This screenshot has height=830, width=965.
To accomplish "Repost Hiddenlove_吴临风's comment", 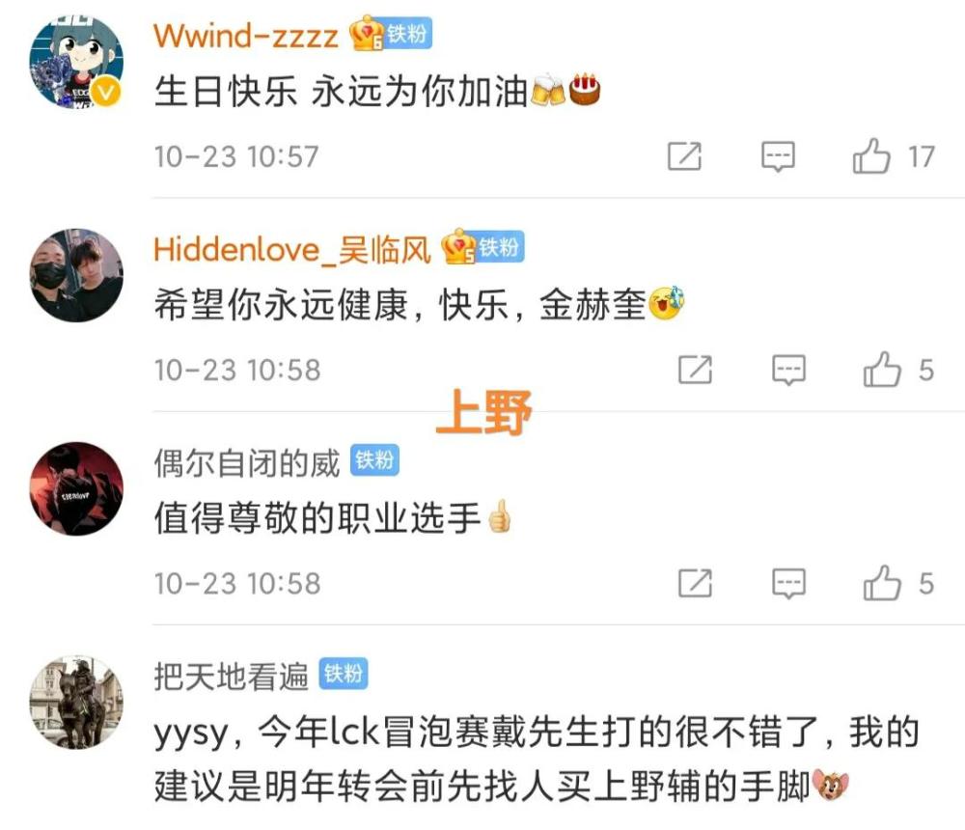I will [x=695, y=370].
